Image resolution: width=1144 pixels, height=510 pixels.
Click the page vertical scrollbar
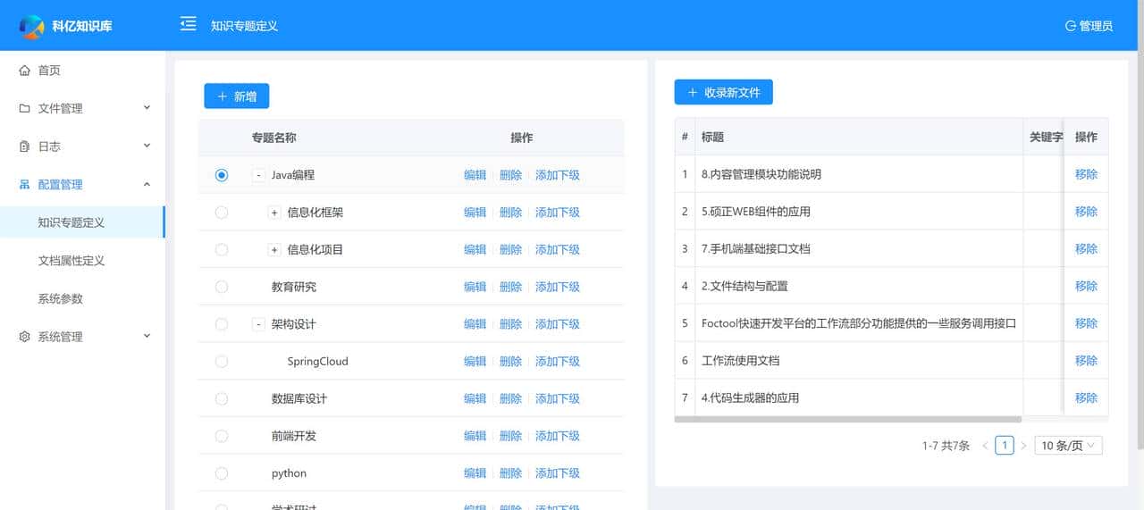pos(1139,223)
